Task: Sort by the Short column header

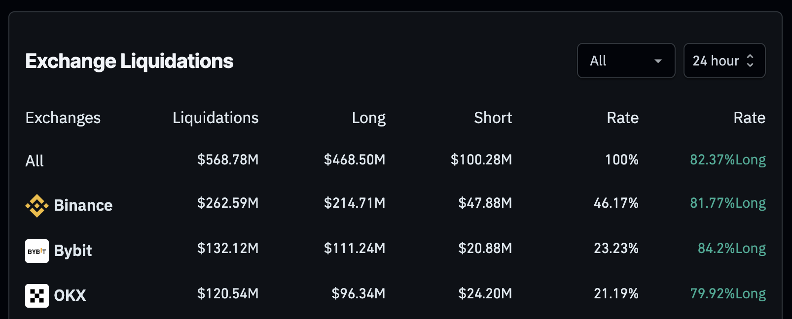Action: 493,118
